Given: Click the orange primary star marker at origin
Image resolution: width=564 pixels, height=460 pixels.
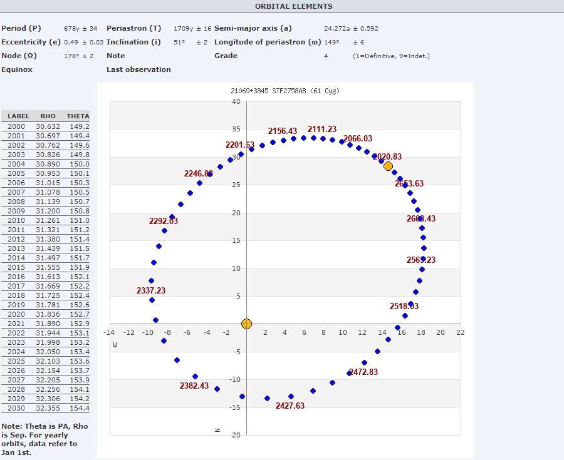Looking at the screenshot, I should click(x=246, y=324).
